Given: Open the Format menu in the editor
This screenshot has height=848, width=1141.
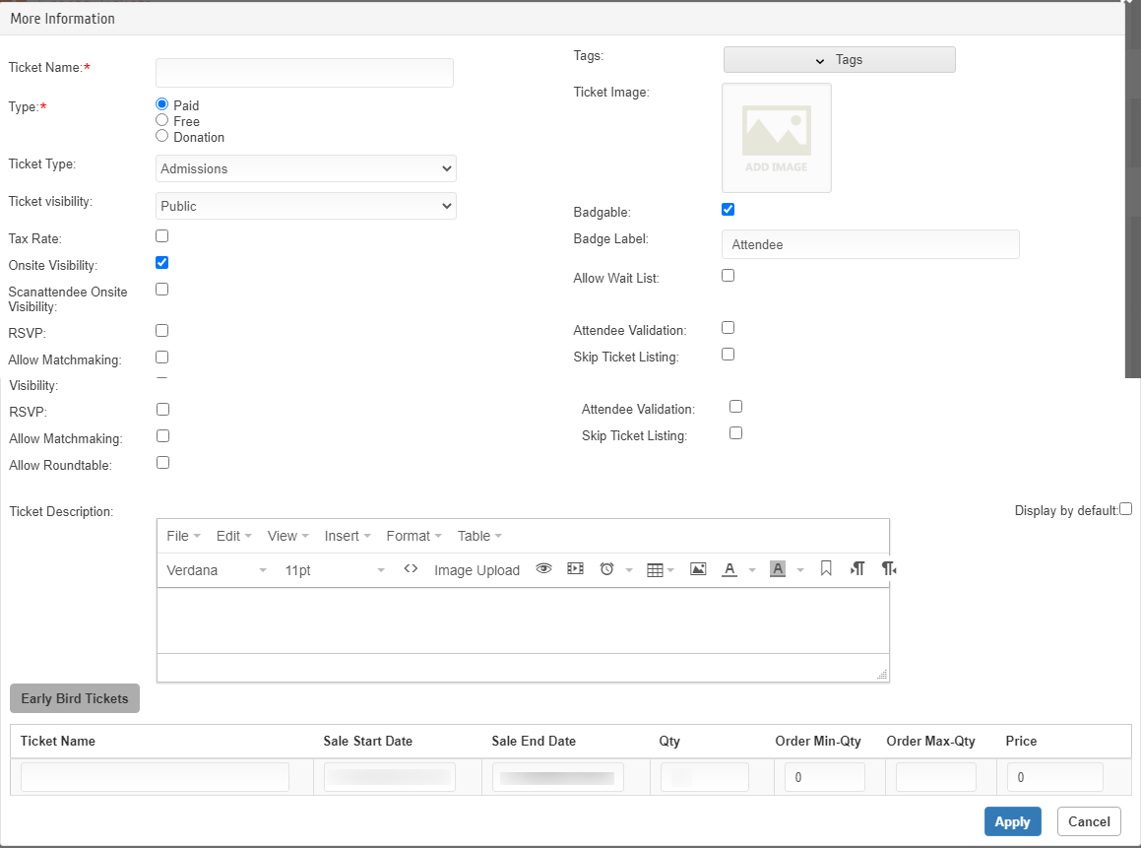Looking at the screenshot, I should click(414, 536).
